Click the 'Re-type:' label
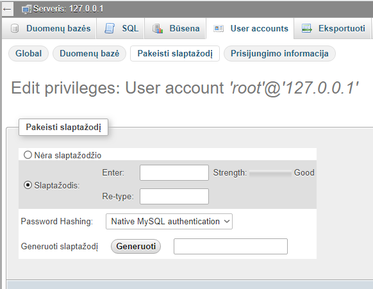The height and width of the screenshot is (289, 373). (118, 197)
